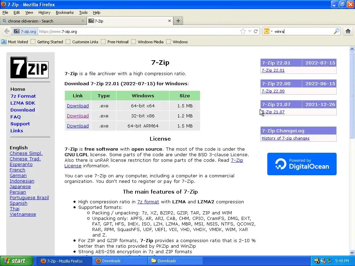The width and height of the screenshot is (355, 266).
Task: Open the search engine selector dropdown
Action: pyautogui.click(x=268, y=31)
